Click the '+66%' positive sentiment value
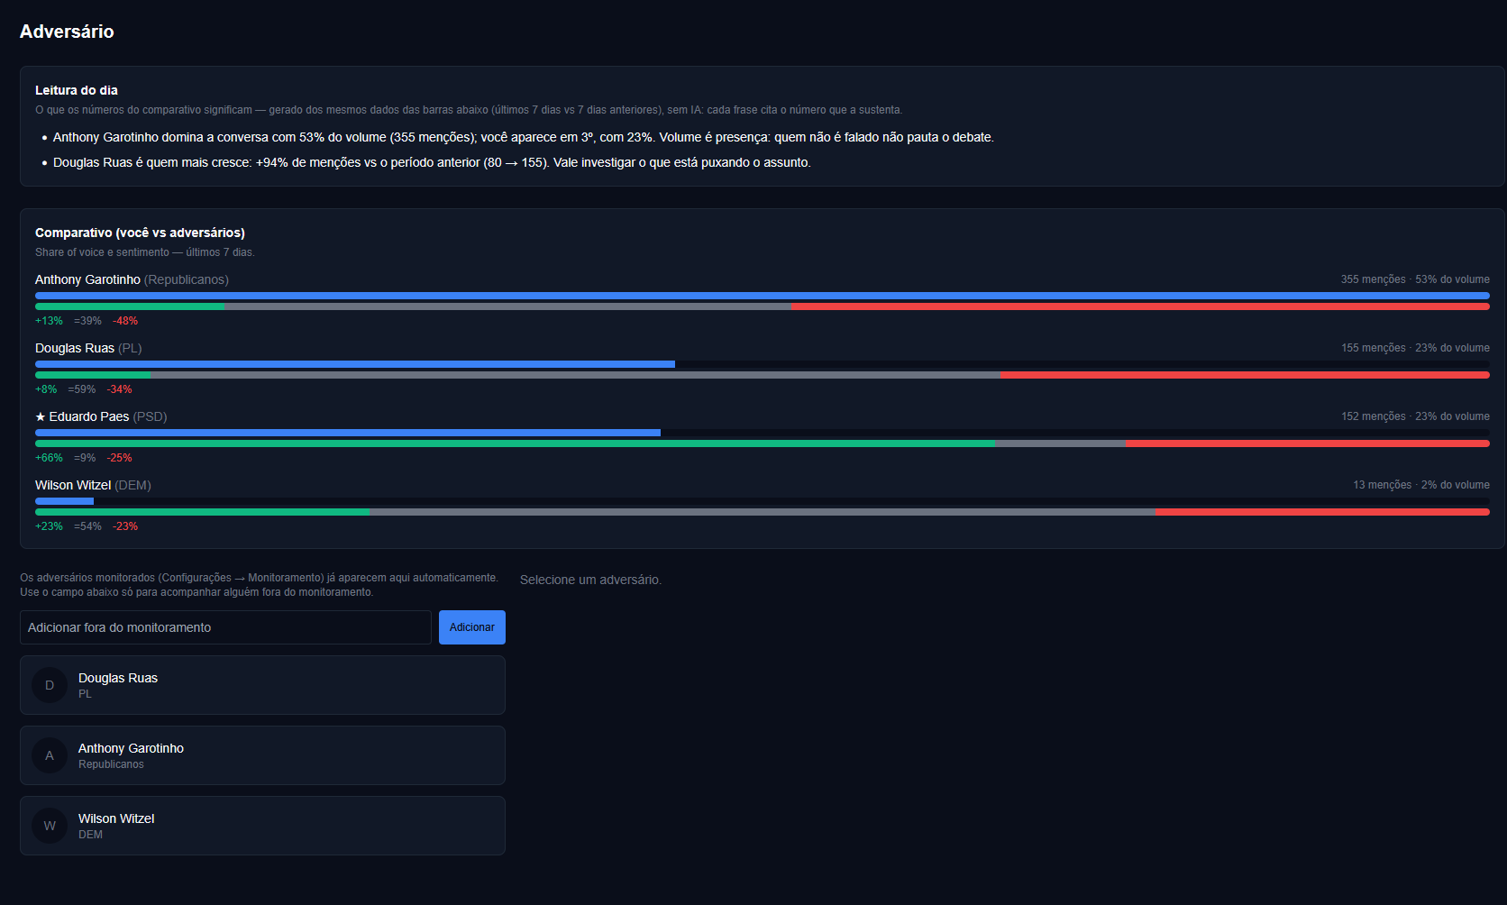 click(49, 458)
